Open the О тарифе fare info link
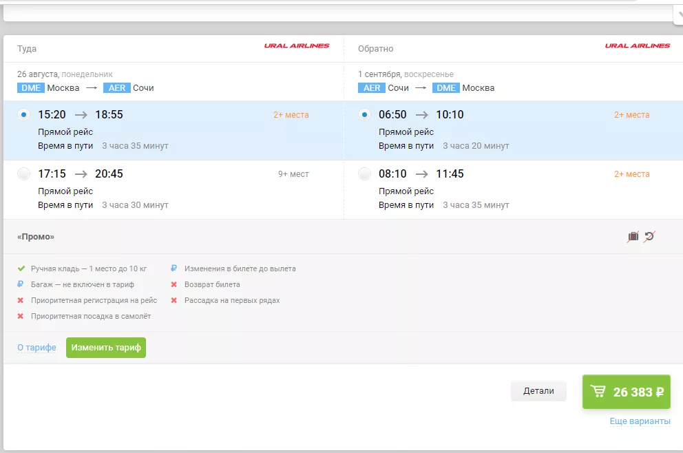This screenshot has height=453, width=683. tap(36, 348)
